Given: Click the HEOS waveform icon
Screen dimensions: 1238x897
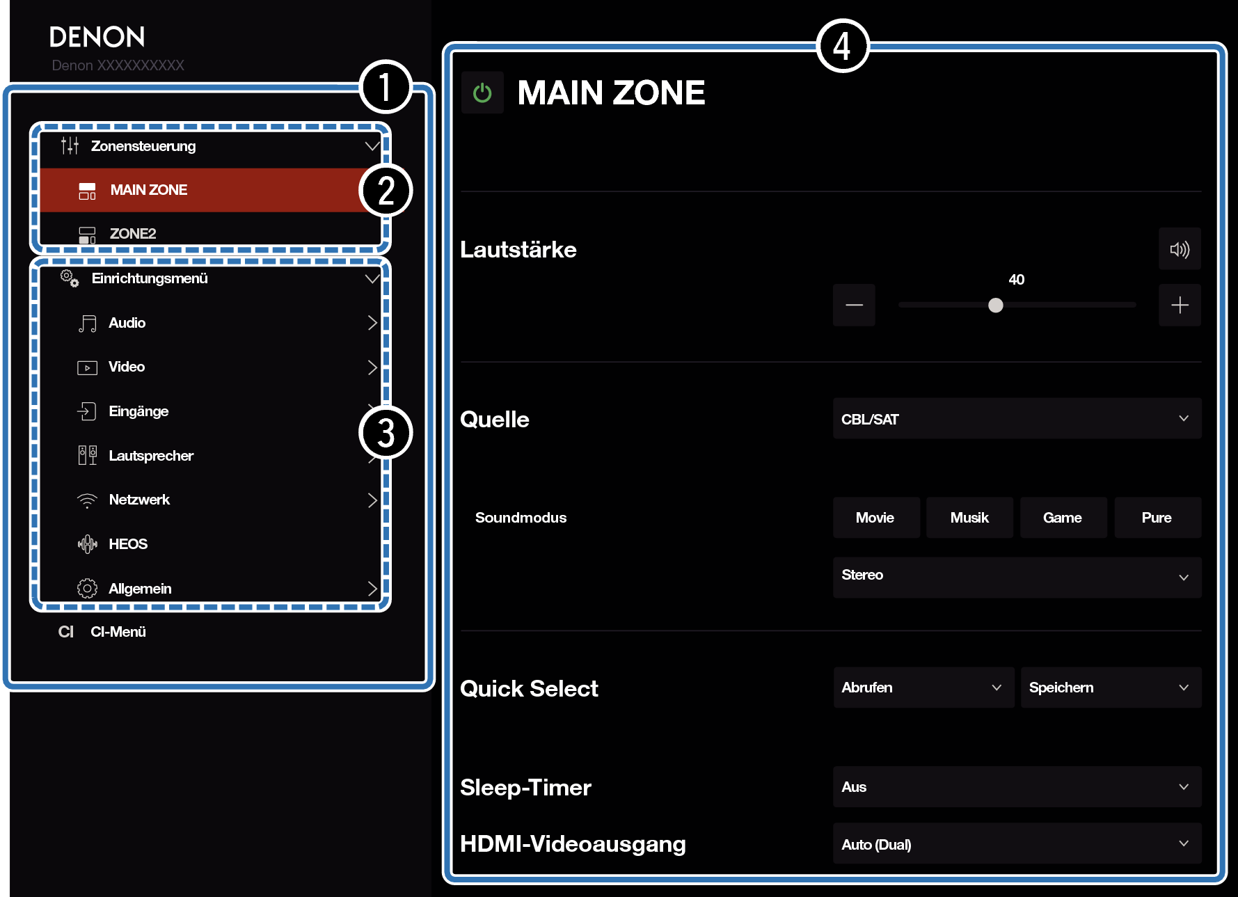Looking at the screenshot, I should (x=87, y=544).
